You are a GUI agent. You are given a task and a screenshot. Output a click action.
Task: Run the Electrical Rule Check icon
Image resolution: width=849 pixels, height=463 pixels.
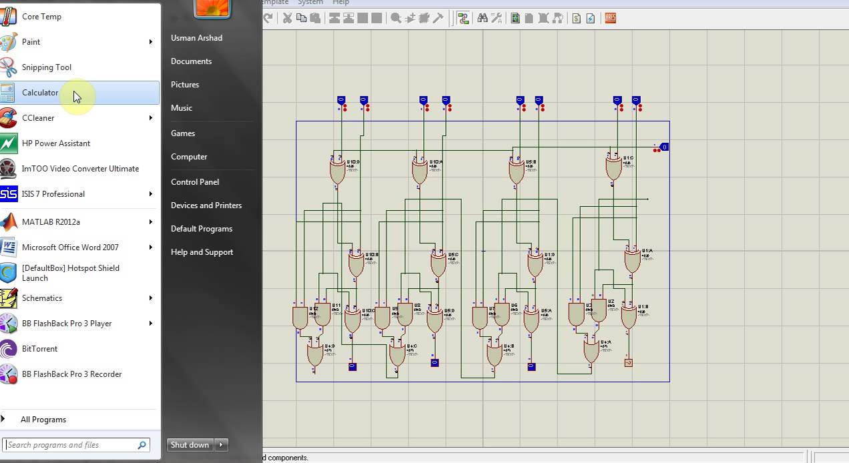pos(591,18)
